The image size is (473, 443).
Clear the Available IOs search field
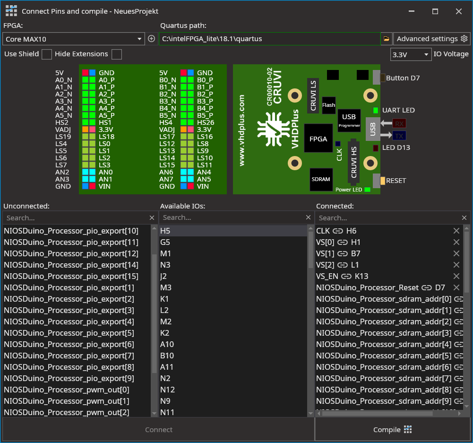(x=308, y=217)
